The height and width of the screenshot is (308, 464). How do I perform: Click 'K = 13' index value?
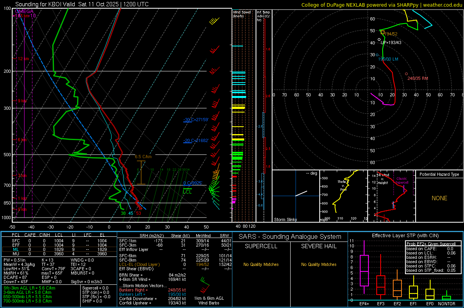pos(47,260)
